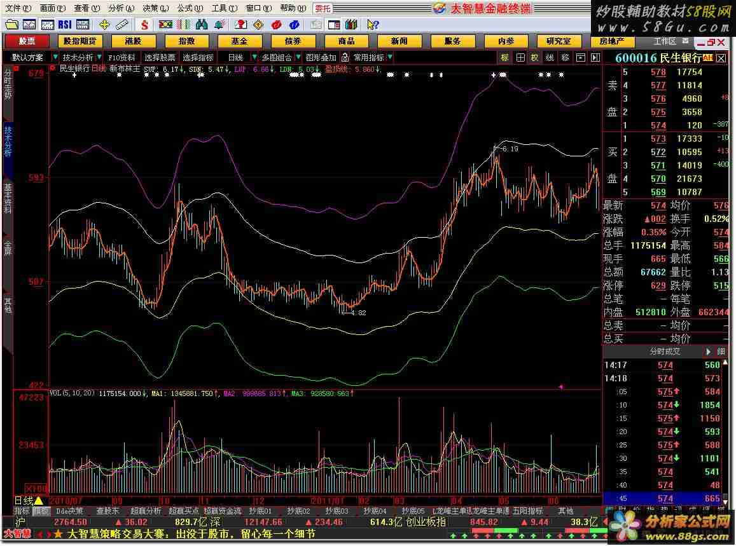Switch to the 股票 category tab
Viewport: 736px width, 546px height.
[x=26, y=41]
